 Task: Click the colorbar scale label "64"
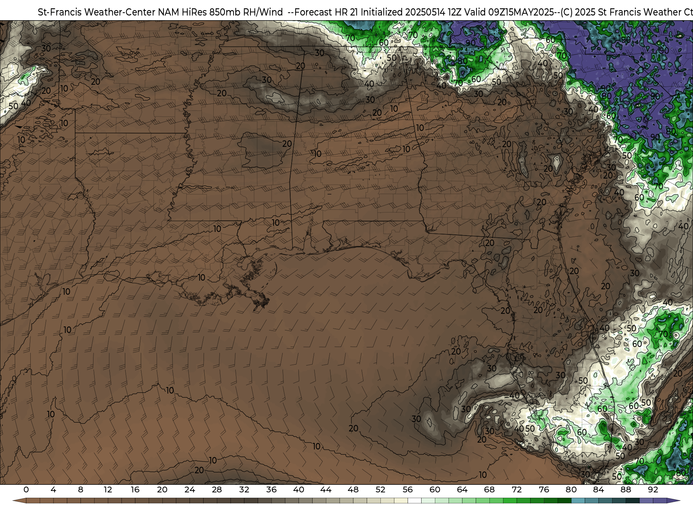(462, 489)
